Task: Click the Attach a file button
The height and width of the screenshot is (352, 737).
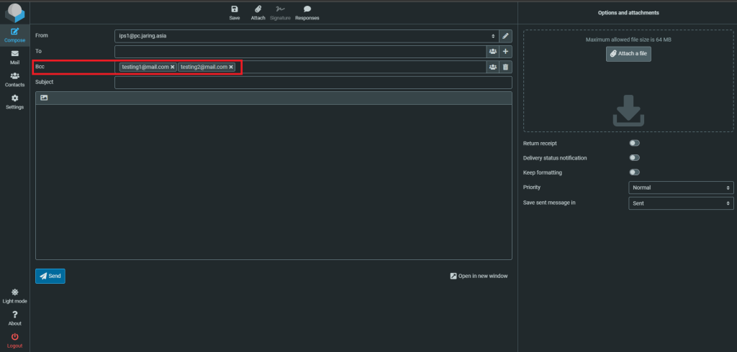Action: (x=628, y=54)
